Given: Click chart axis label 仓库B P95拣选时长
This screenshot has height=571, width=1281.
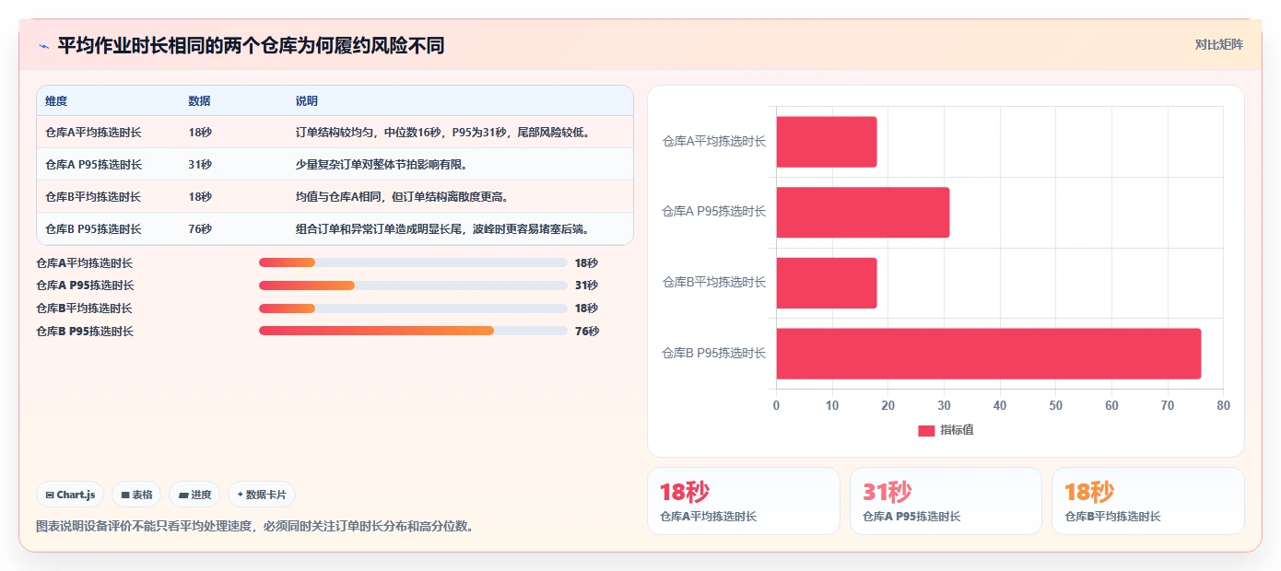Looking at the screenshot, I should 714,353.
